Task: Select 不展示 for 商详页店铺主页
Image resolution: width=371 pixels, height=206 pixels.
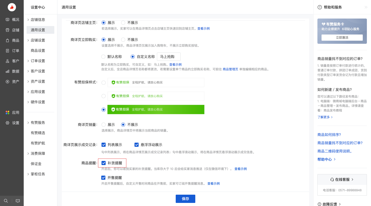Action: point(123,22)
